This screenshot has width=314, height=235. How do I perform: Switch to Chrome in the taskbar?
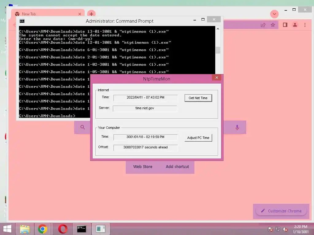point(42,229)
